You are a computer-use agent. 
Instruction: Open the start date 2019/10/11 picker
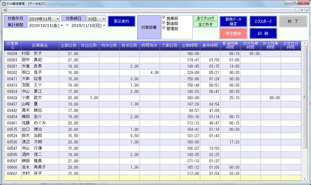[62, 26]
